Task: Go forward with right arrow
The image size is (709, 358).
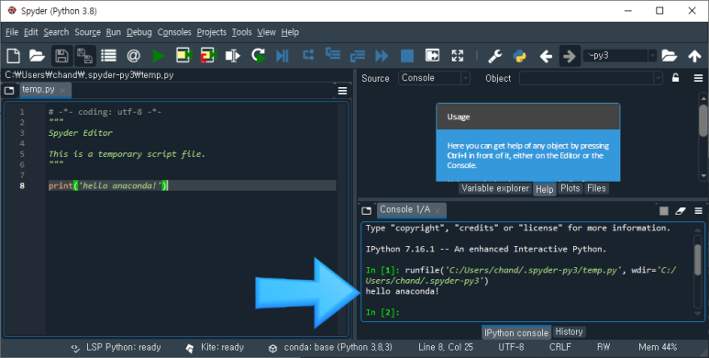Action: click(x=570, y=56)
